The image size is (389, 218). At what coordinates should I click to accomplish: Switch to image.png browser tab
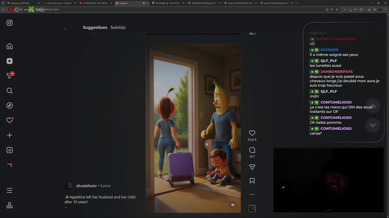coord(23,3)
